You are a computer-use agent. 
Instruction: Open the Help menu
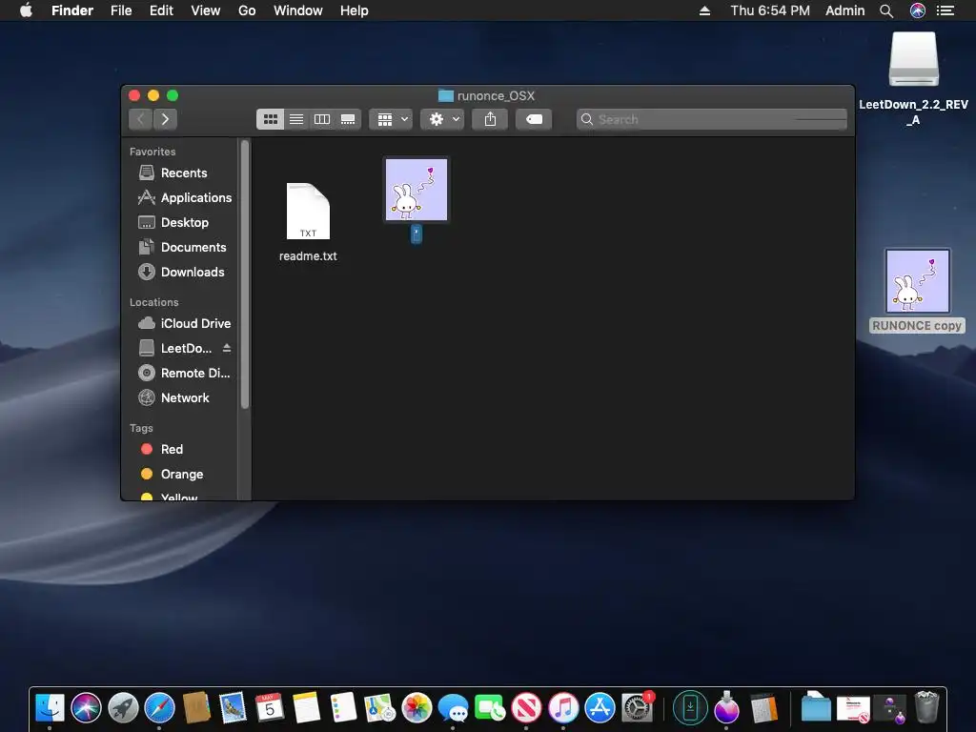point(355,10)
